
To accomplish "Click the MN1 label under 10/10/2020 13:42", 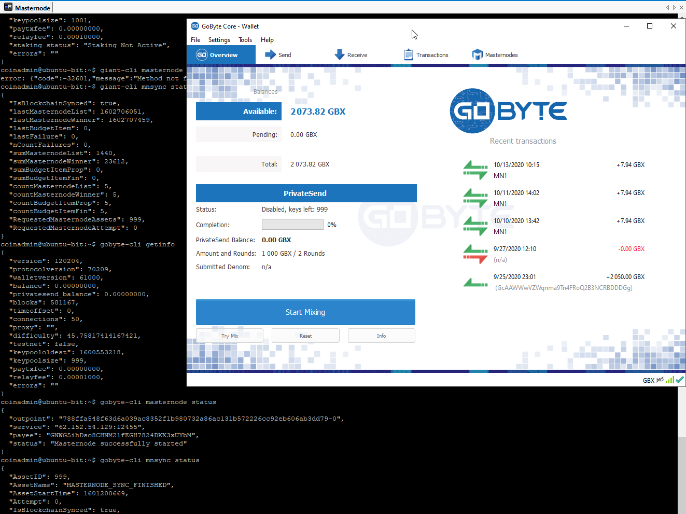I will coord(500,232).
